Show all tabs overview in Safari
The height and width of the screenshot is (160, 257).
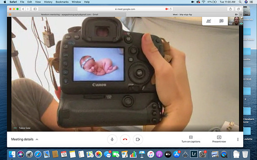pos(238,9)
